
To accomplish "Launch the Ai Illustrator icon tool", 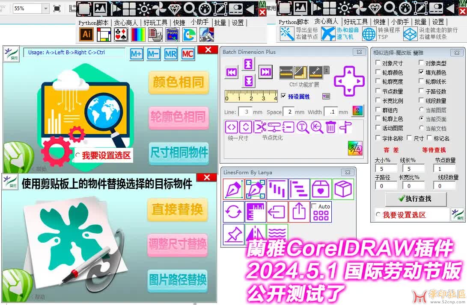I will coord(86,35).
